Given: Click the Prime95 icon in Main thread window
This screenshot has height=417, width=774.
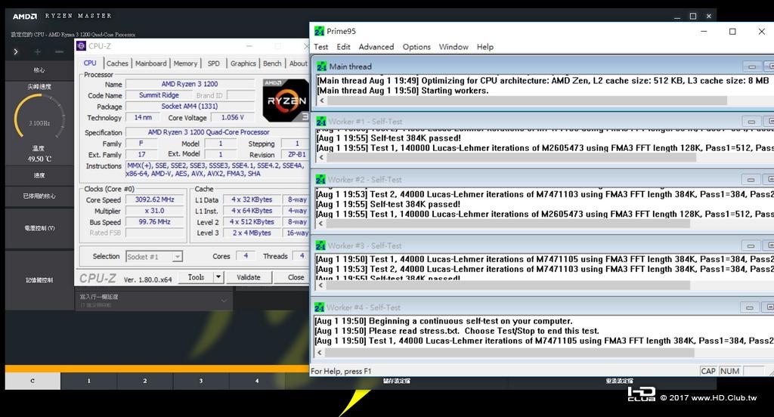Looking at the screenshot, I should click(x=322, y=66).
